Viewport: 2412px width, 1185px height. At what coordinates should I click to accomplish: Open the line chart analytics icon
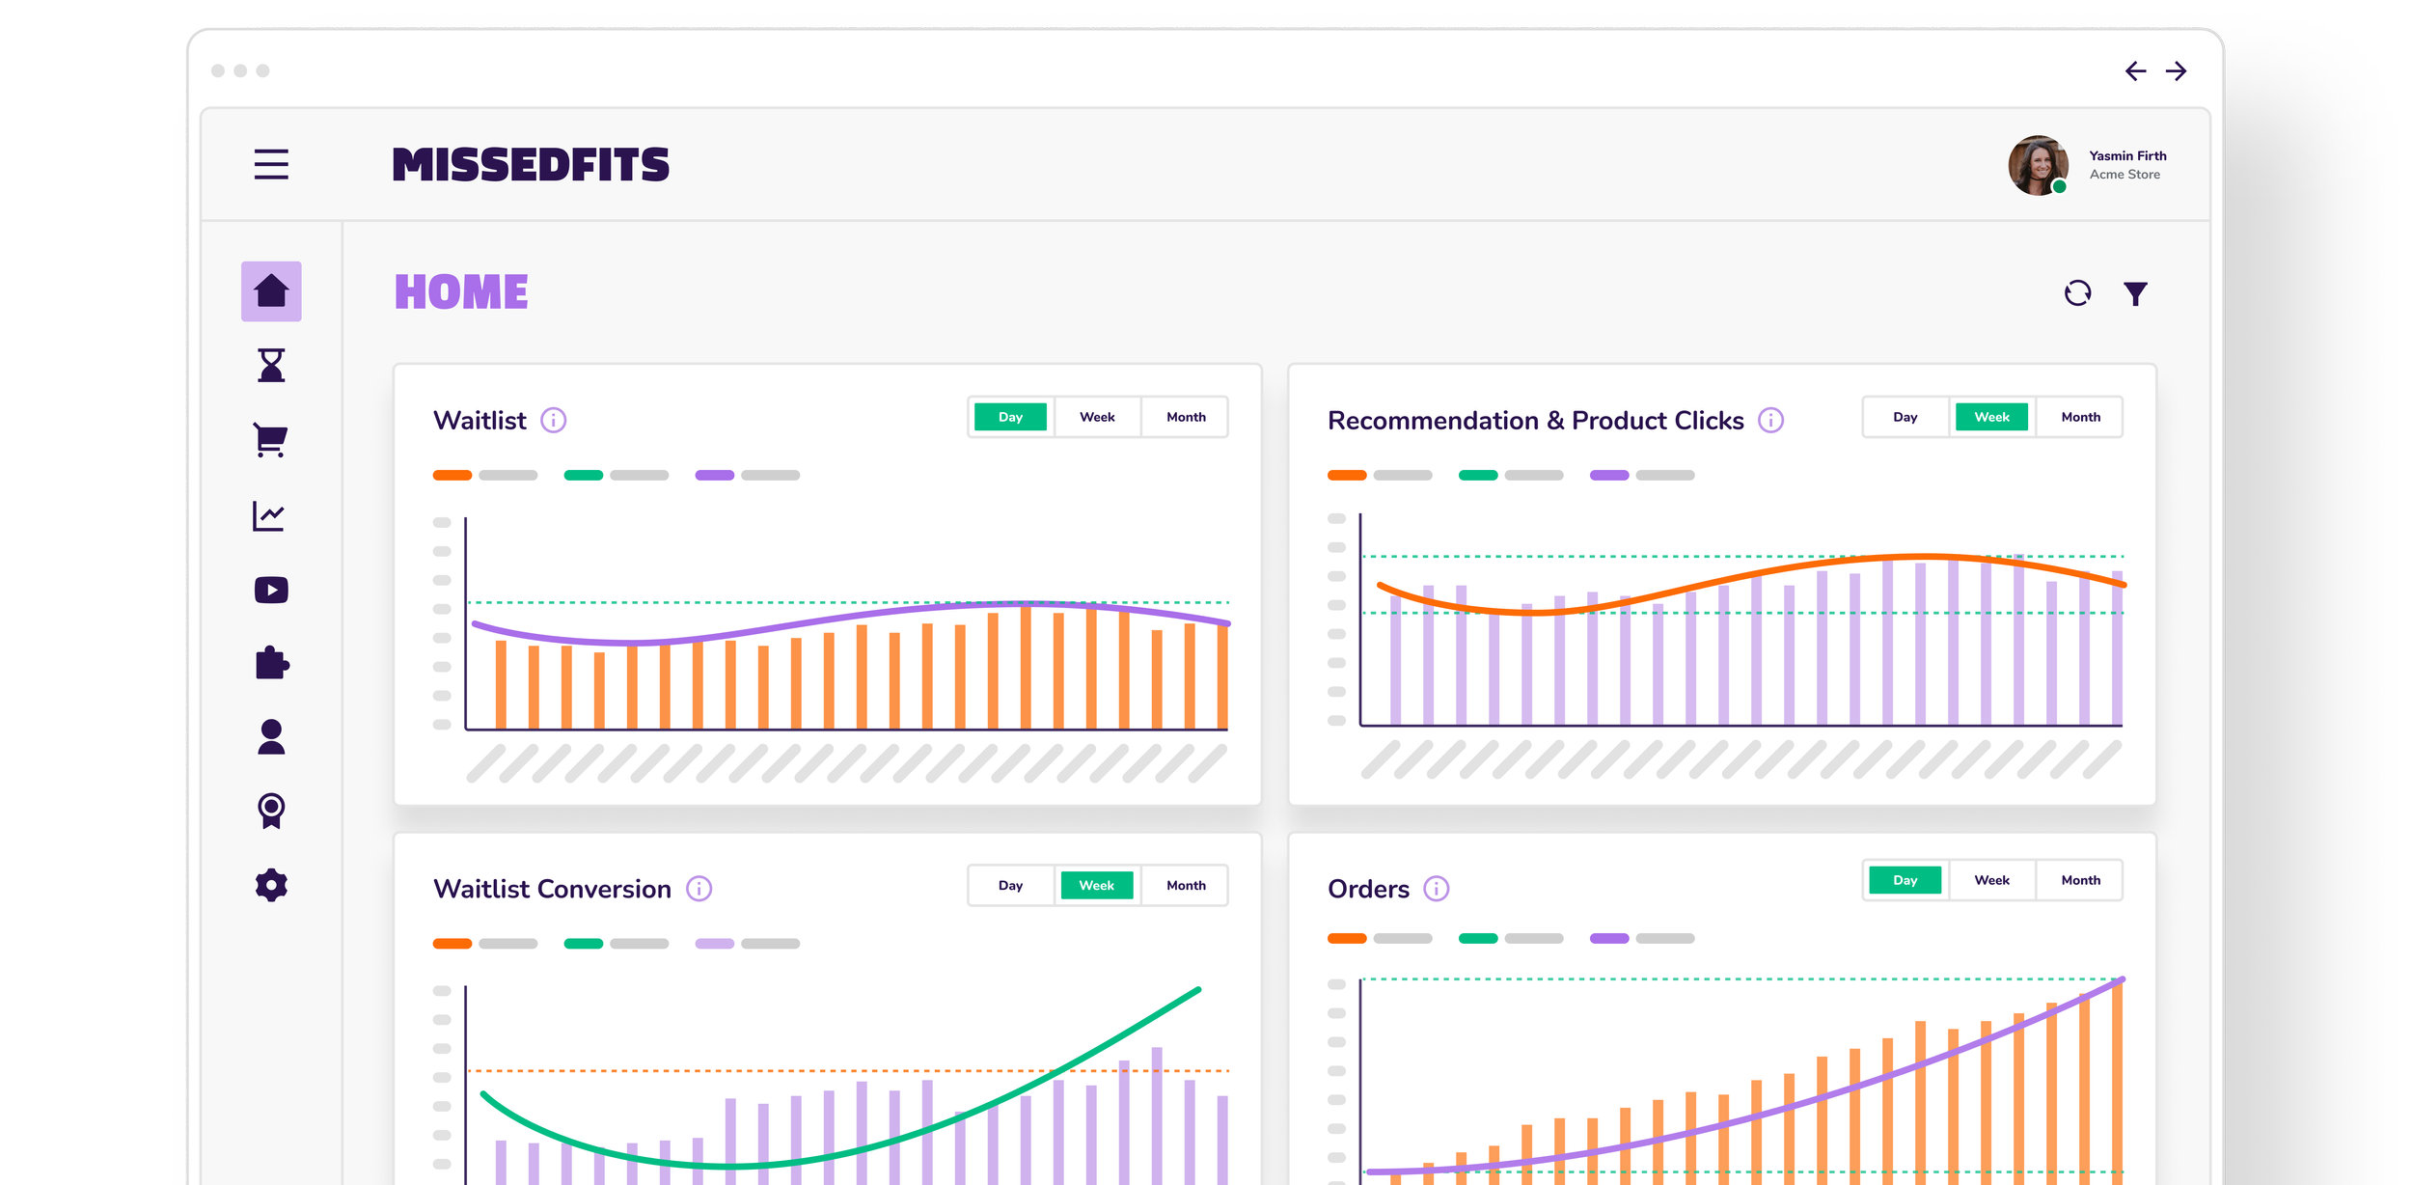point(269,516)
